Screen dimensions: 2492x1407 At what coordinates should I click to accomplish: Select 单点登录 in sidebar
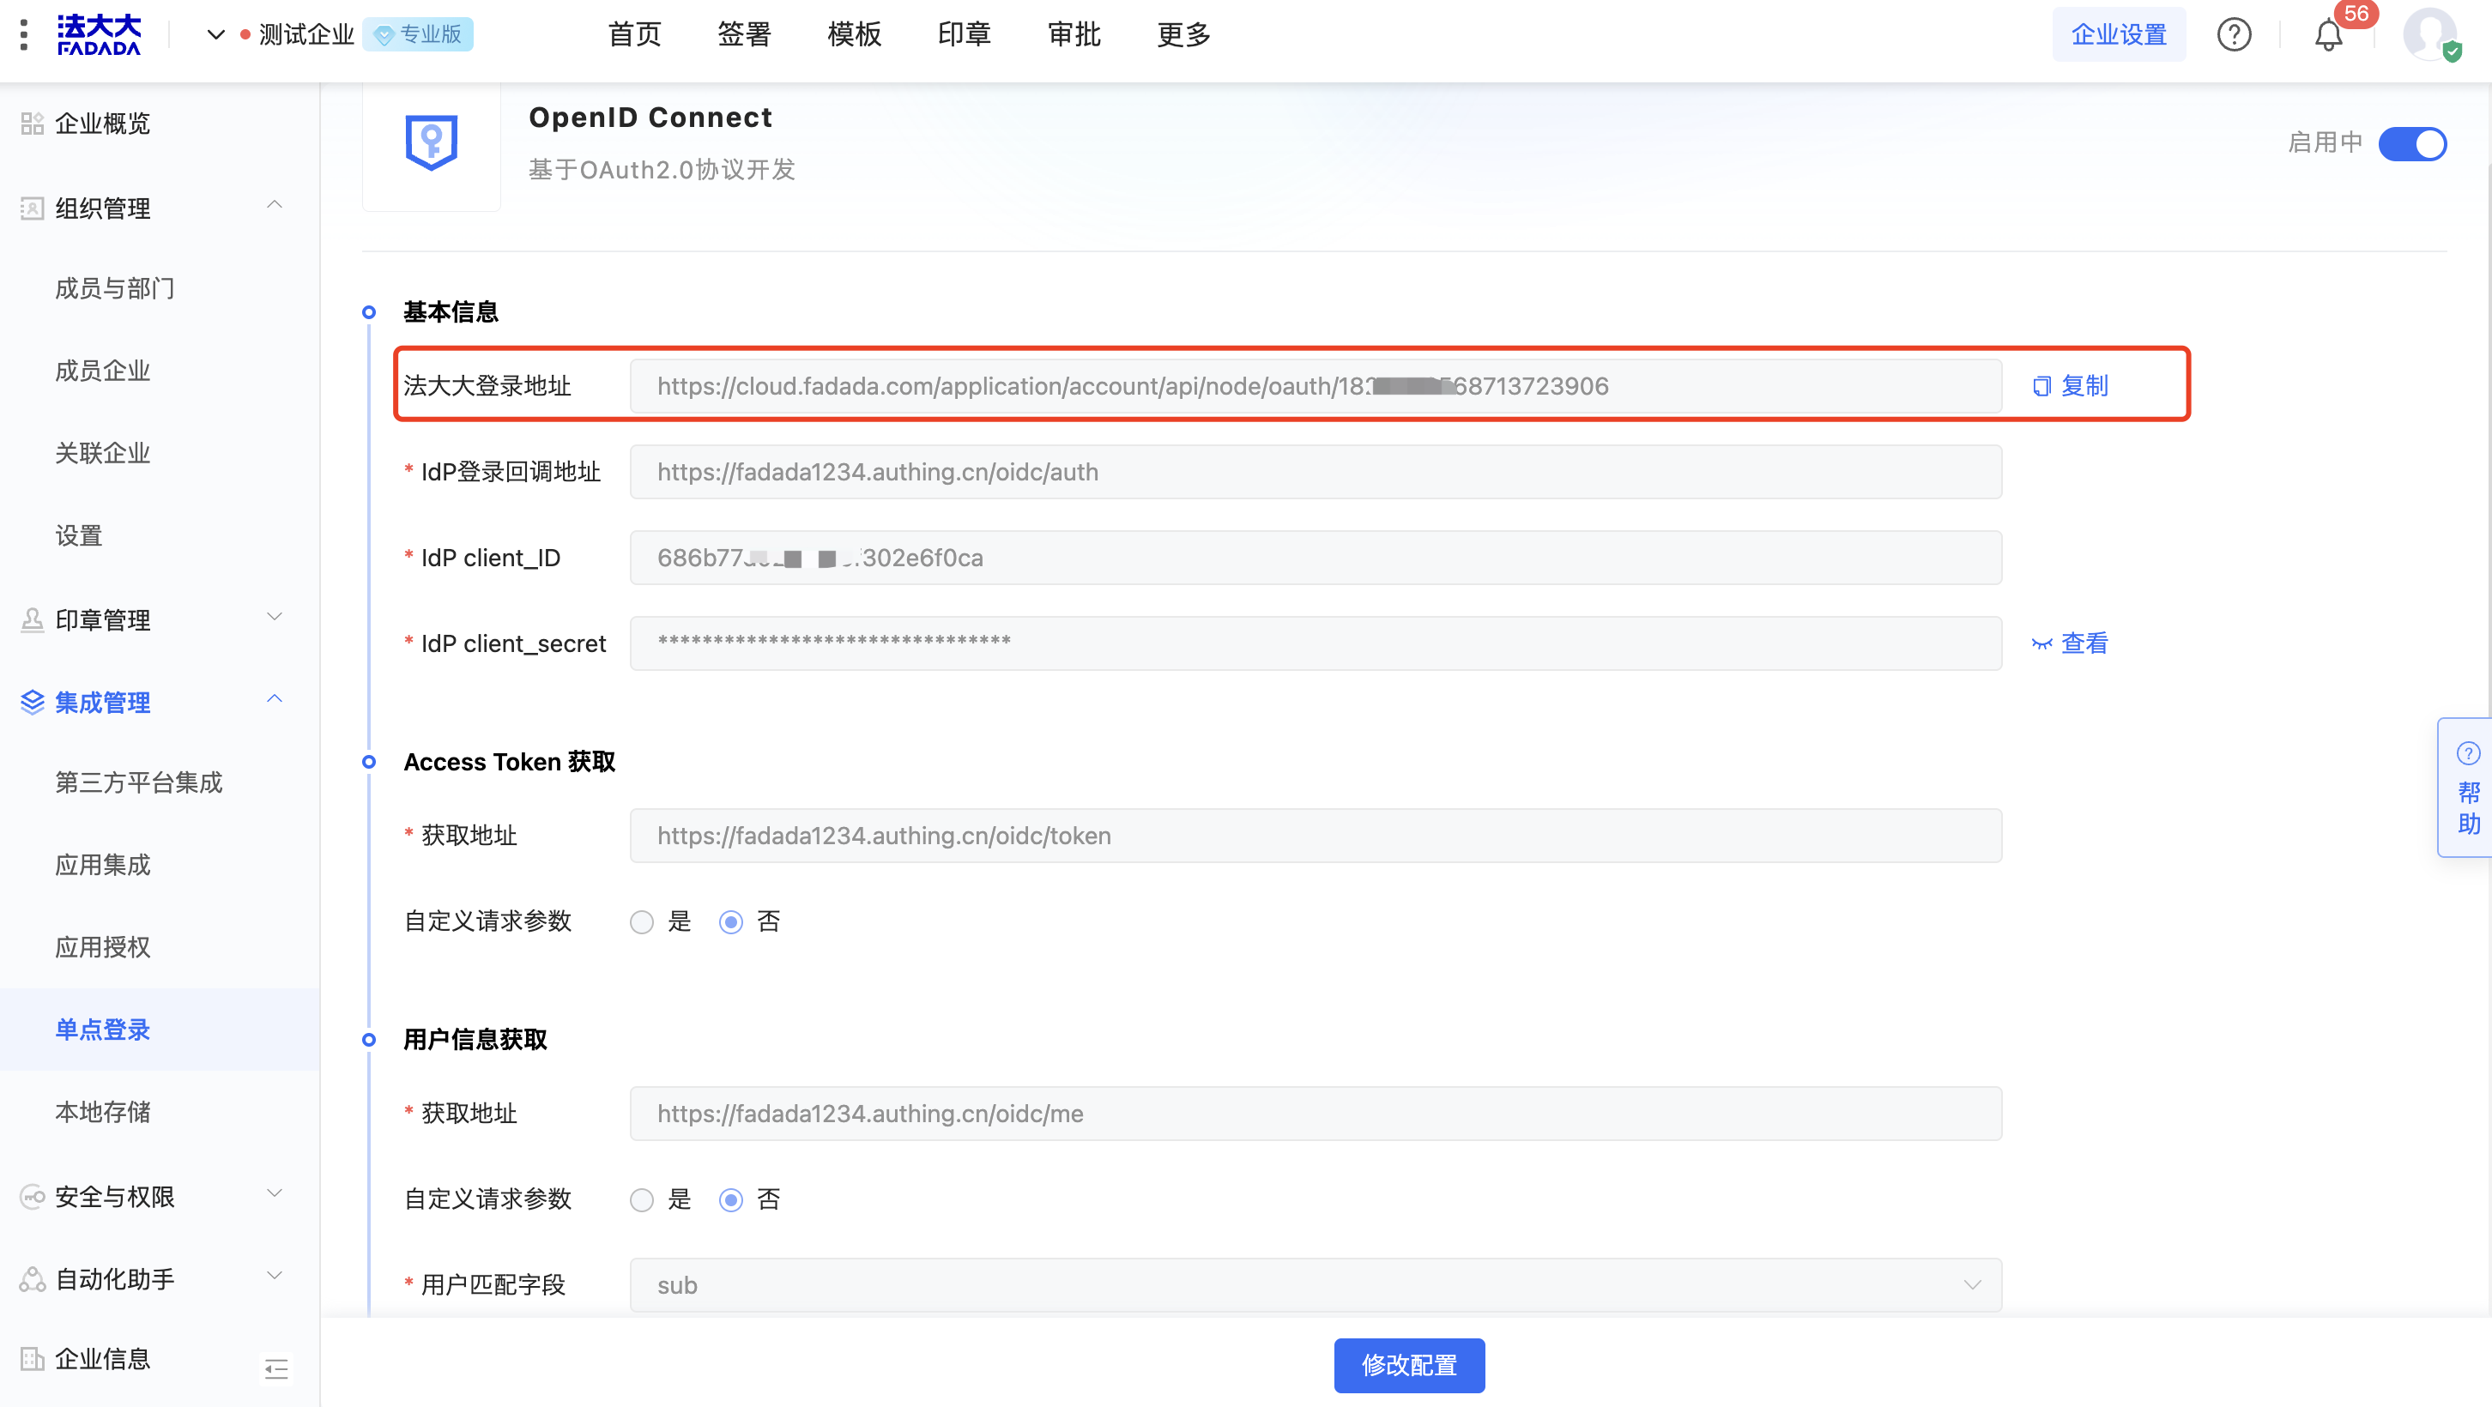160,1030
